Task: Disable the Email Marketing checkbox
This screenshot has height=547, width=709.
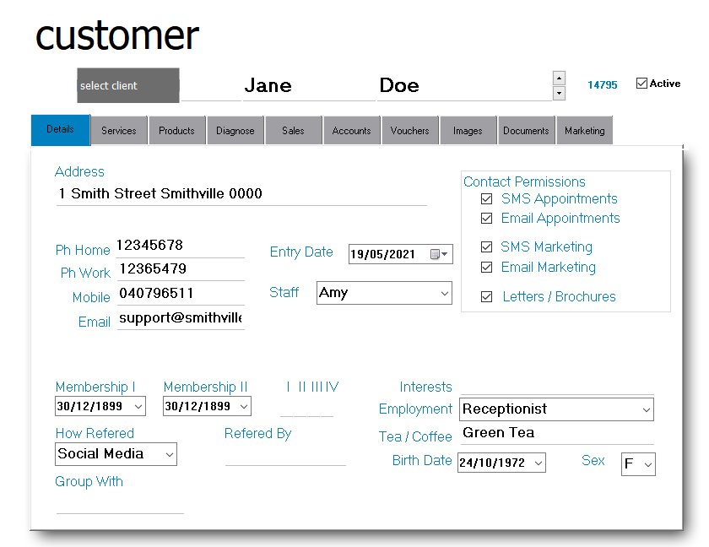Action: tap(486, 268)
